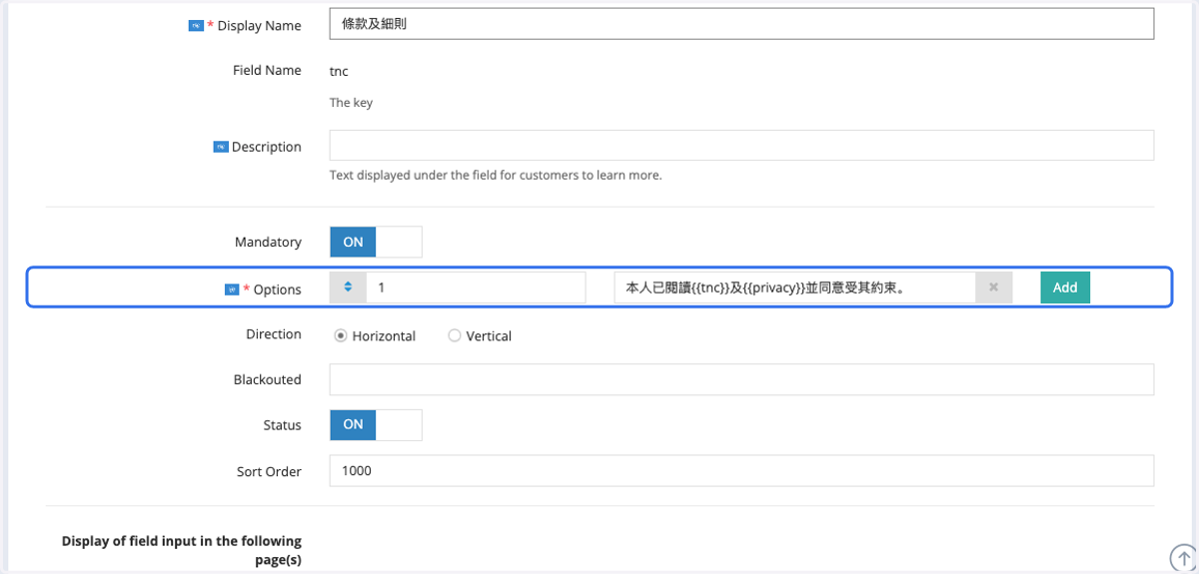Click the sort handle arrows in Options row

click(x=348, y=287)
